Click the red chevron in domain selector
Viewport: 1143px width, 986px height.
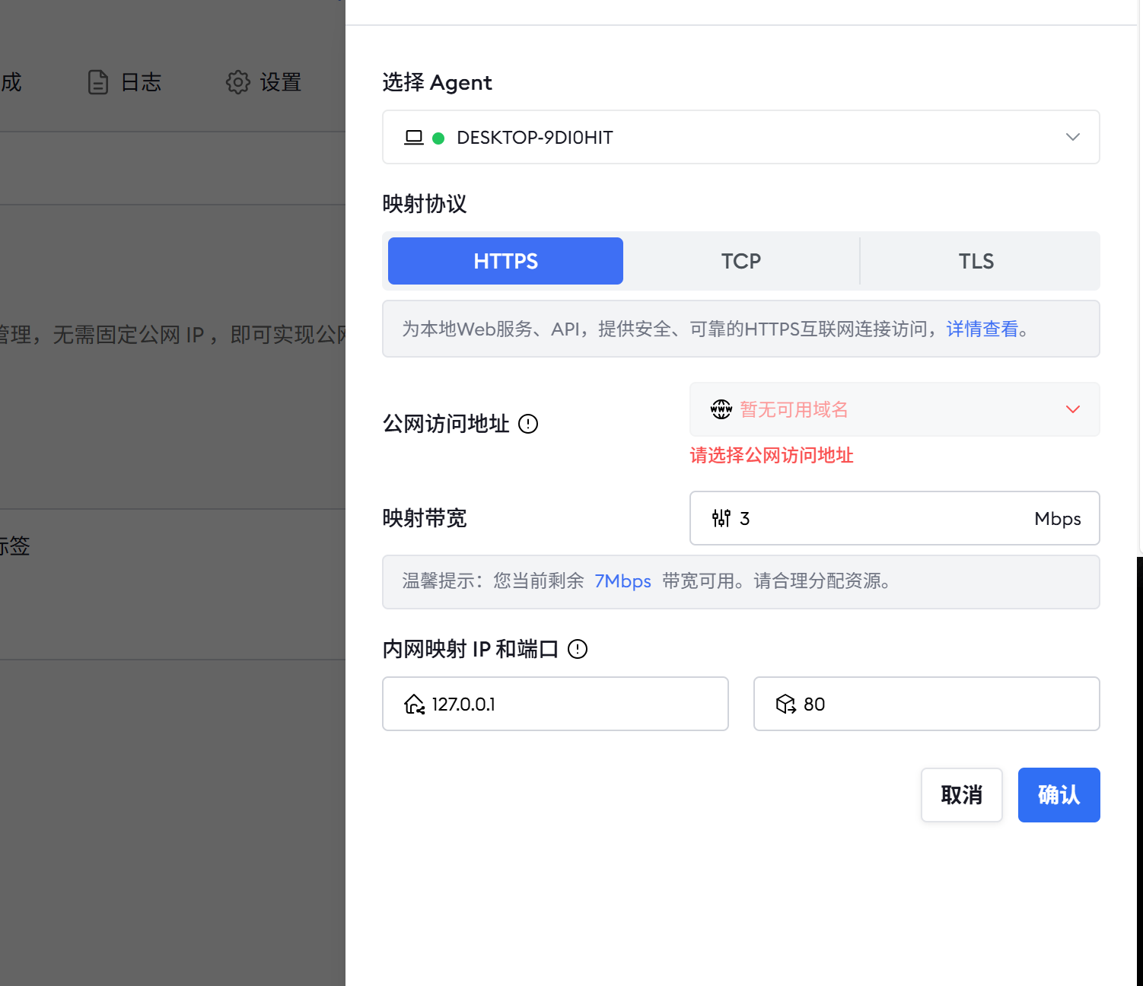(x=1072, y=409)
